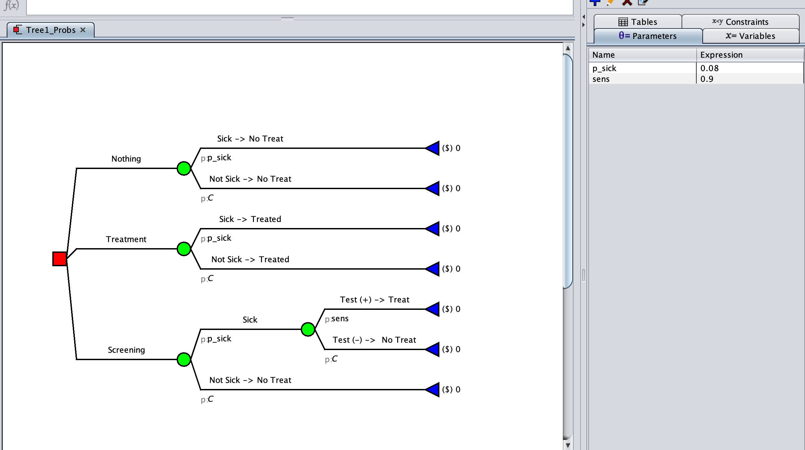805x450 pixels.
Task: Select the Screening branch green chance node
Action: (184, 359)
